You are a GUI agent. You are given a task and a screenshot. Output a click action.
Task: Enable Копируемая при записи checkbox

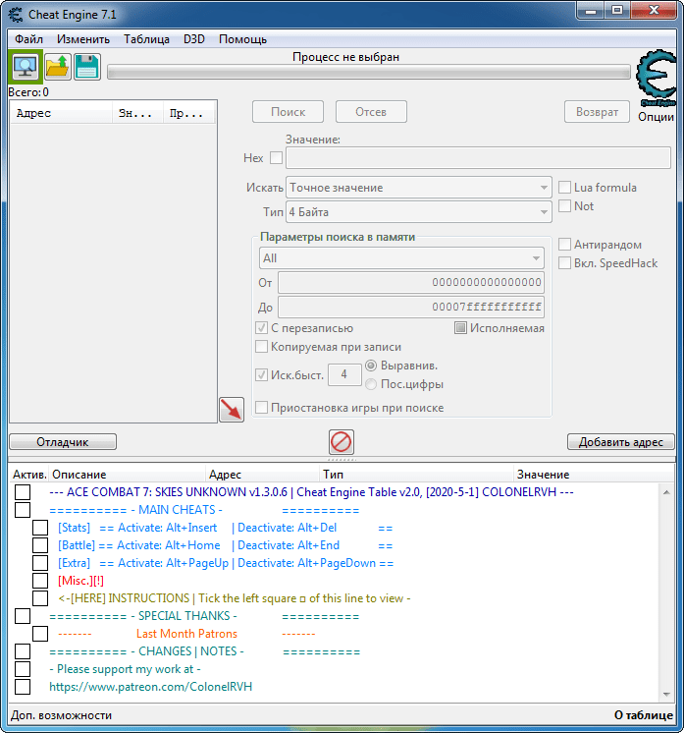[261, 347]
